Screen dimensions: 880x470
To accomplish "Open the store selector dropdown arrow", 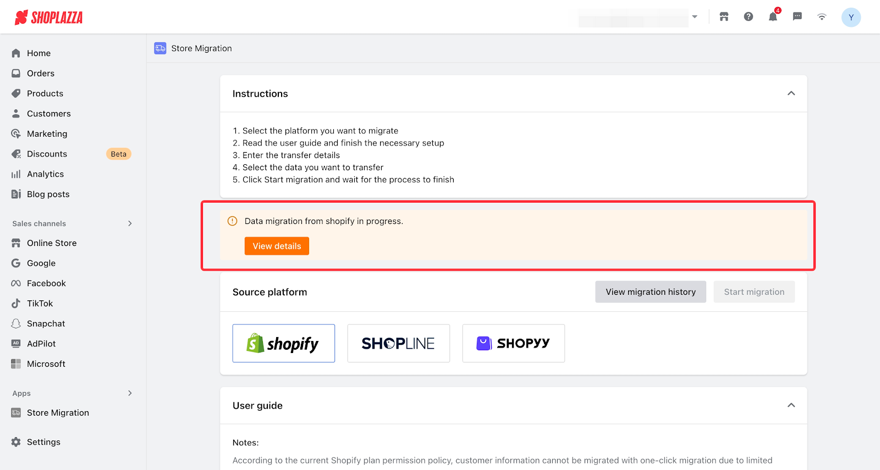I will click(695, 17).
